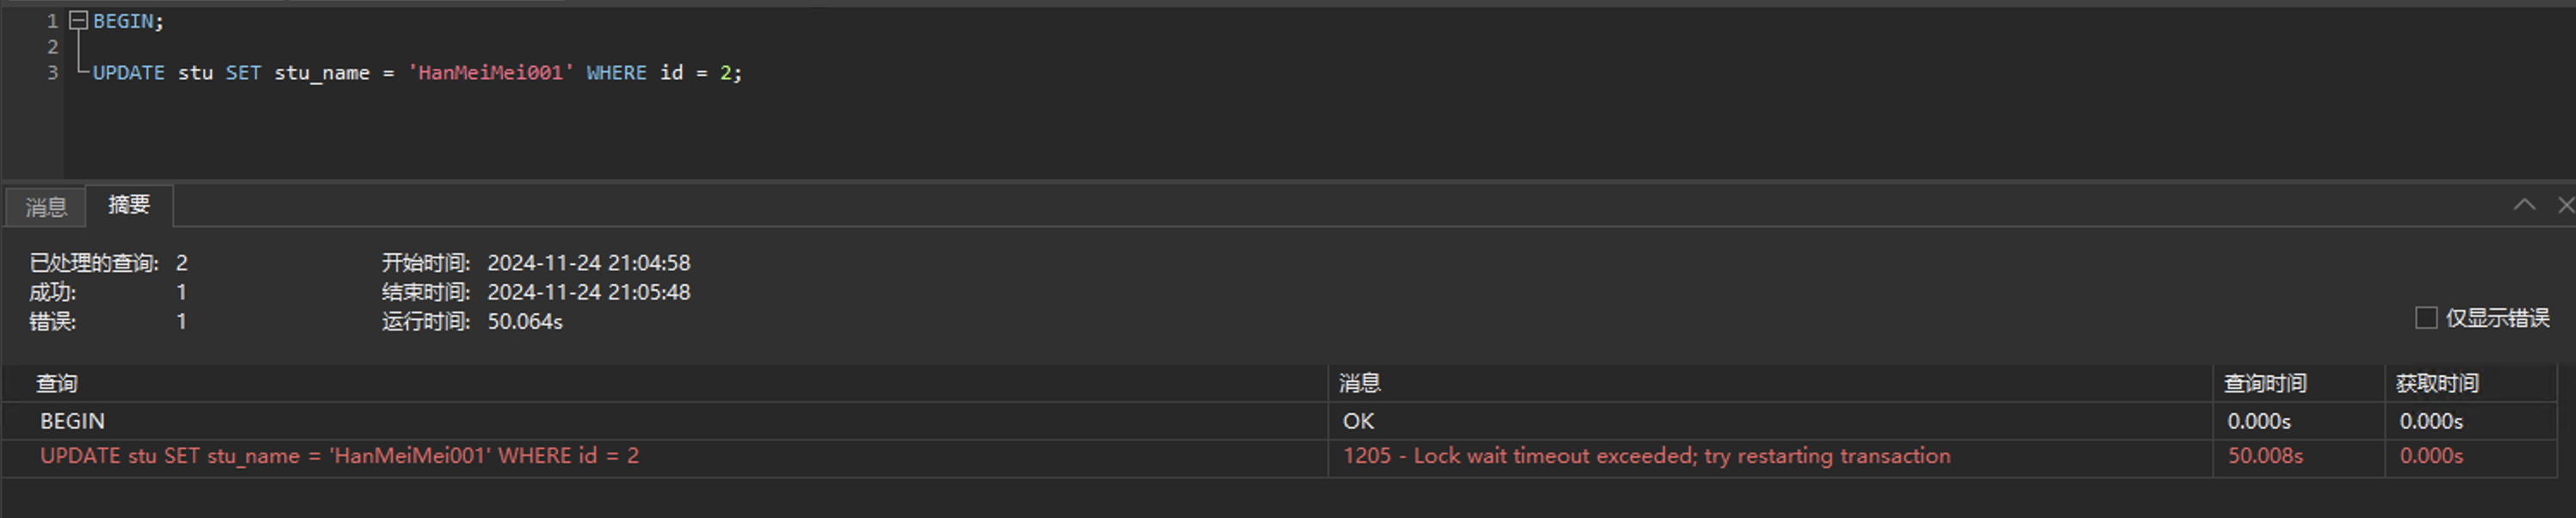Click line number 2 in the editor gutter

(x=52, y=47)
